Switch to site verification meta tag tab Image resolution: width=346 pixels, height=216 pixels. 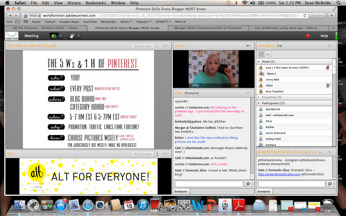point(287,28)
